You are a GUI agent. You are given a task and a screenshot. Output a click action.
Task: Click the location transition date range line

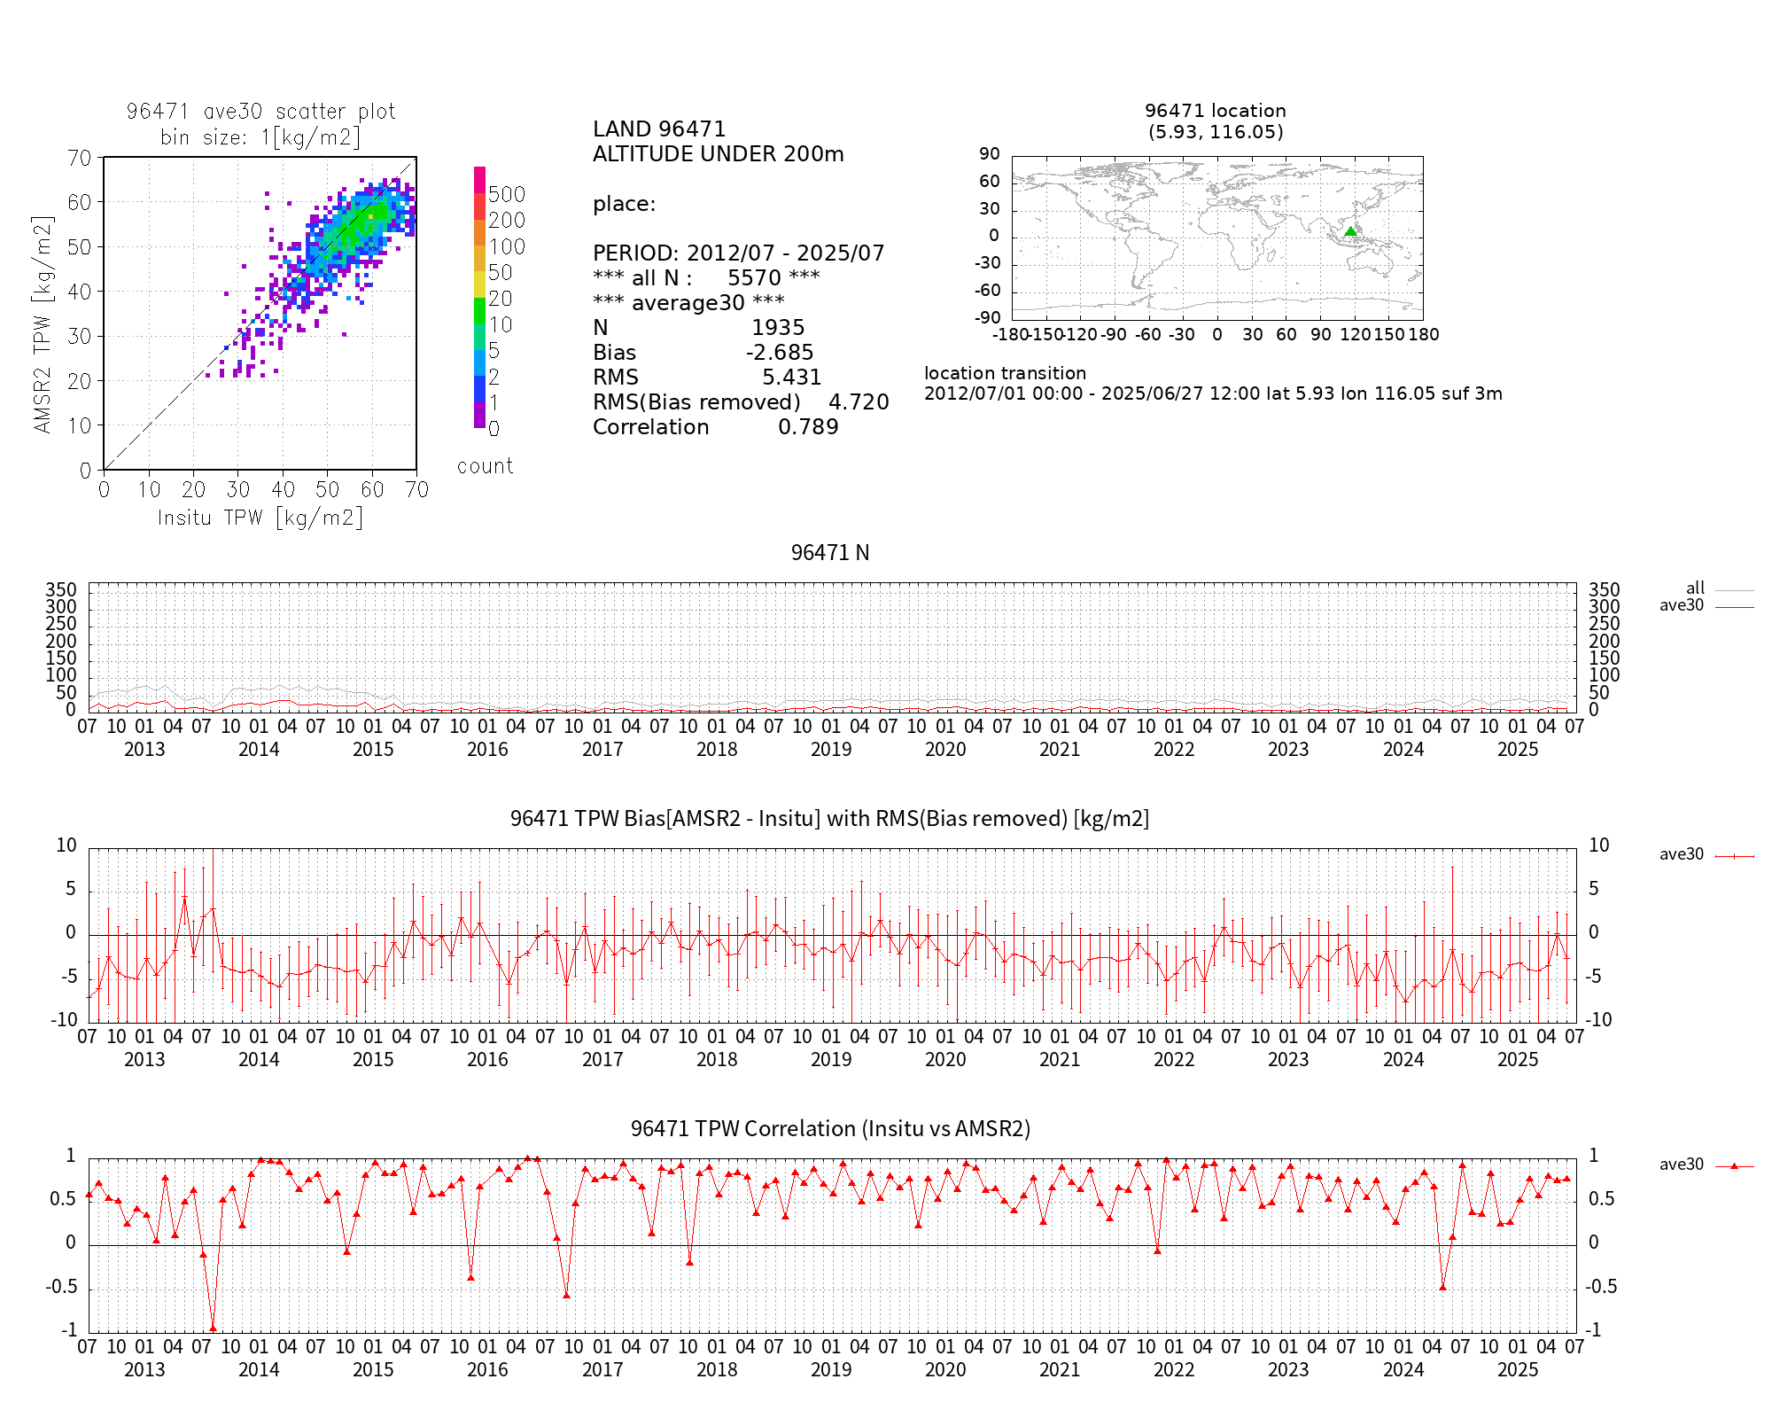pyautogui.click(x=1214, y=393)
